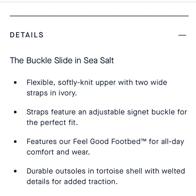Click the trademark symbol after Footbed
Screen dimensions: 196x196
coord(144,140)
